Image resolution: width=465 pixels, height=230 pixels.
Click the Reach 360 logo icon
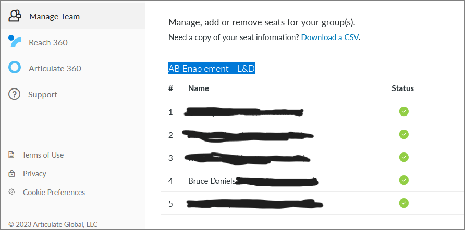click(x=15, y=41)
